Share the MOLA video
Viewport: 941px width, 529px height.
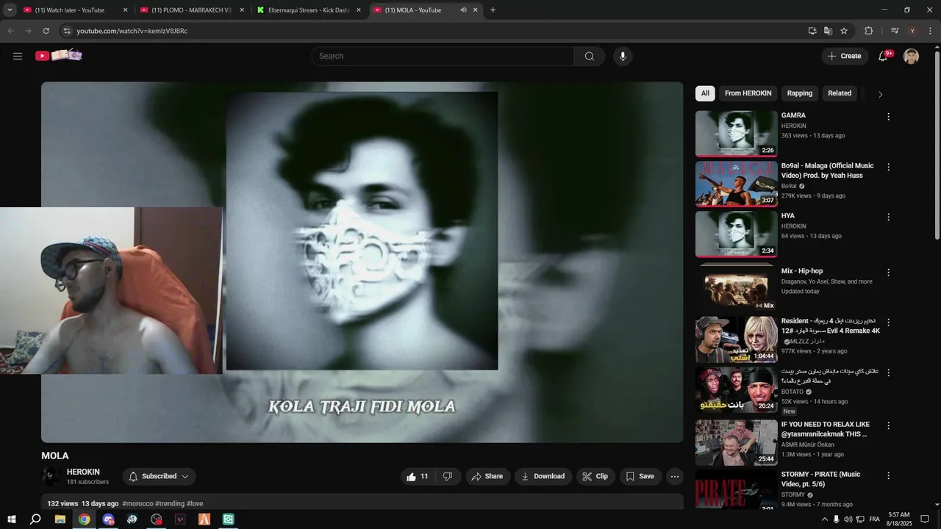tap(487, 476)
